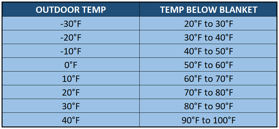Viewport: 279px width, 129px height.
Task: Select the -30°F outdoor temp cell
Action: click(x=71, y=24)
